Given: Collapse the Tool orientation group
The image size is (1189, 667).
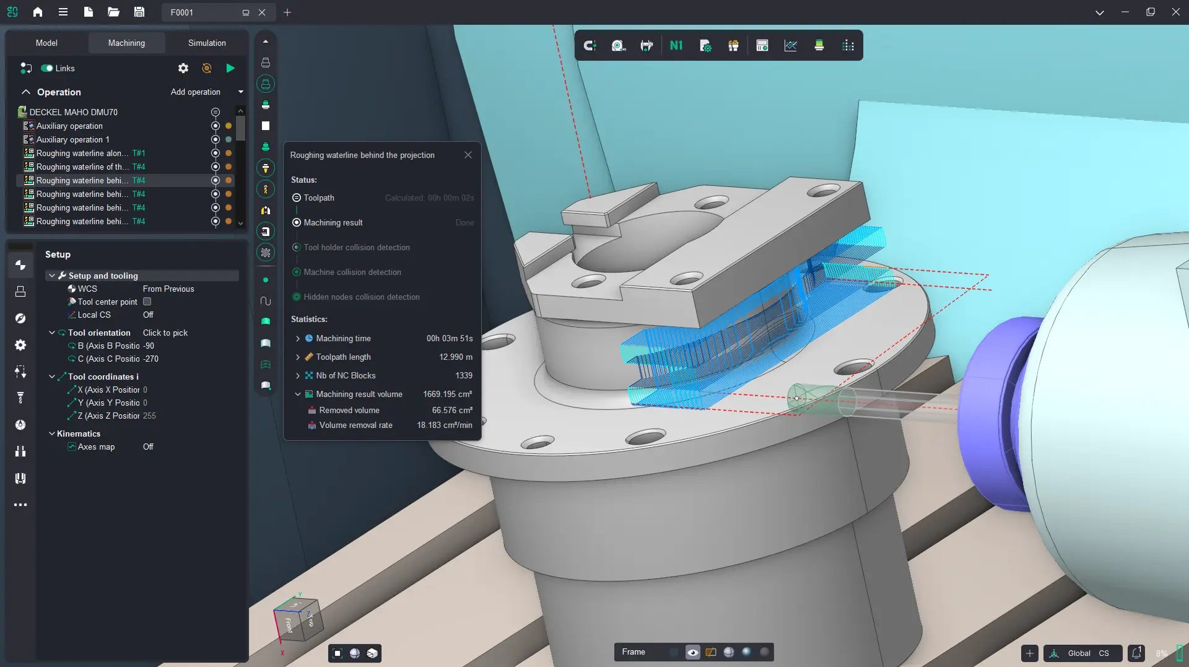Looking at the screenshot, I should click(52, 333).
